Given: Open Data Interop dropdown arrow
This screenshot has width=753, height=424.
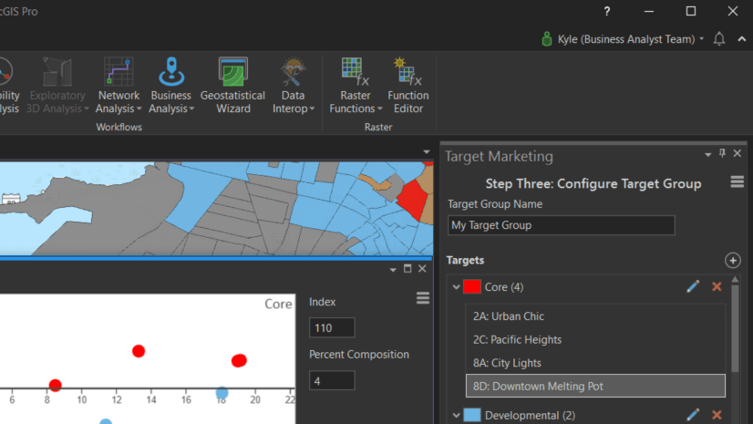Looking at the screenshot, I should pyautogui.click(x=312, y=109).
